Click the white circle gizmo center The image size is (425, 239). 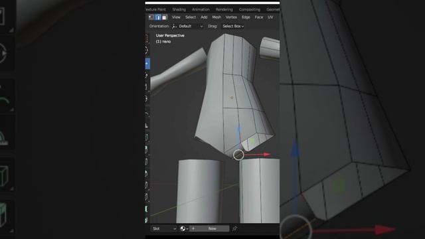coord(238,155)
